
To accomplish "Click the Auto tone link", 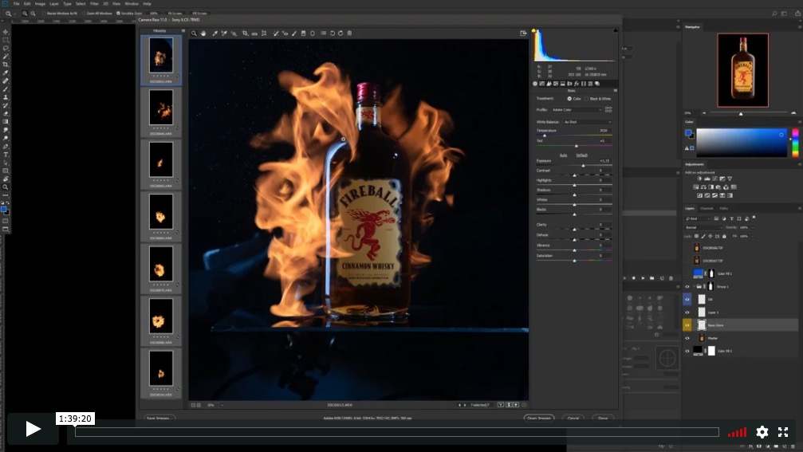I will point(563,155).
